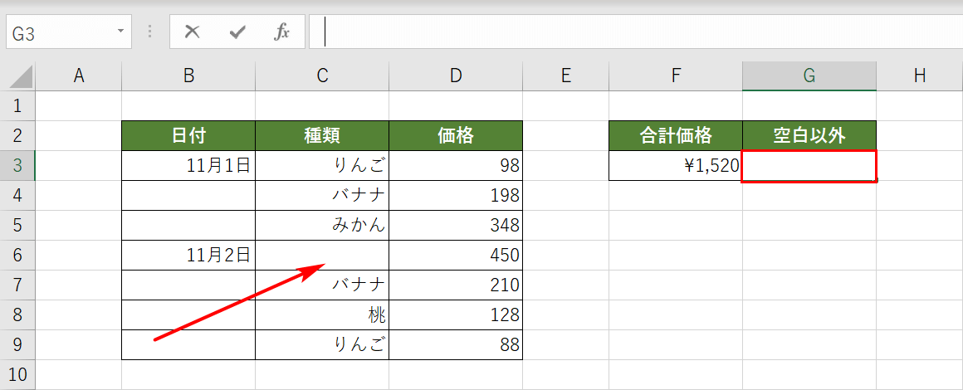Image resolution: width=963 pixels, height=390 pixels.
Task: Select column C header
Action: (x=322, y=76)
